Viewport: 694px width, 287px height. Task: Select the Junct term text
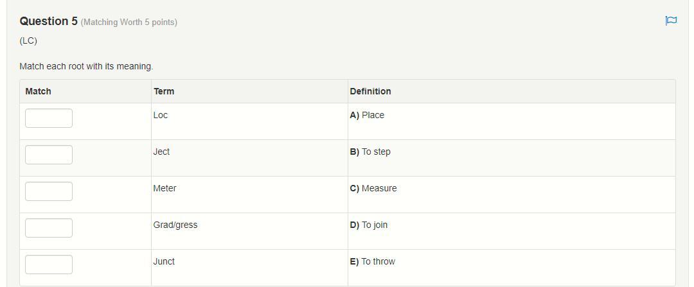(x=164, y=262)
